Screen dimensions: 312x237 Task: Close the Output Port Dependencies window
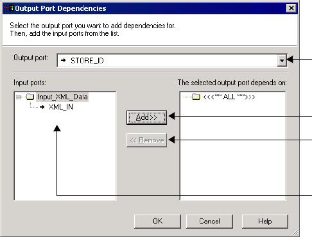tap(291, 8)
